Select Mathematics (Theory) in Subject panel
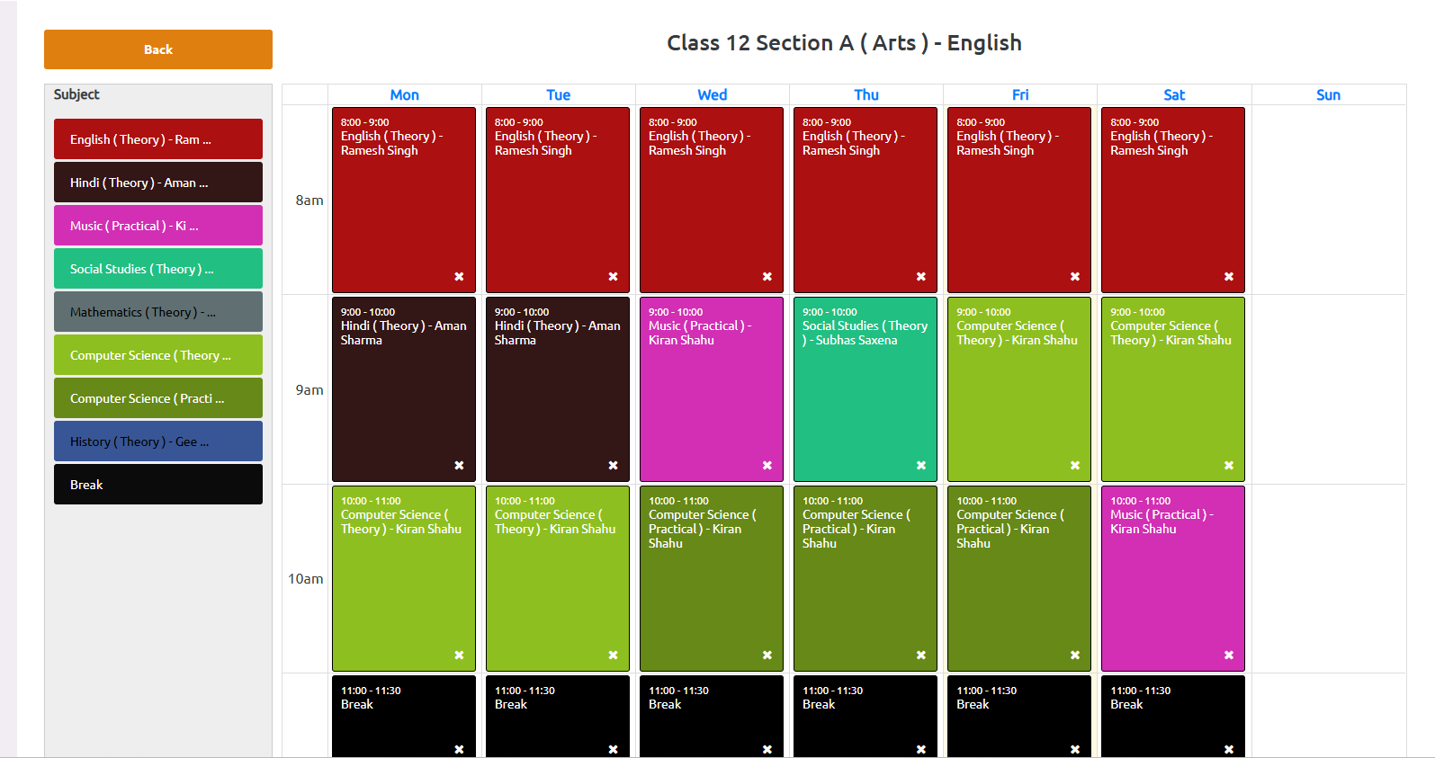The height and width of the screenshot is (758, 1435). (158, 312)
